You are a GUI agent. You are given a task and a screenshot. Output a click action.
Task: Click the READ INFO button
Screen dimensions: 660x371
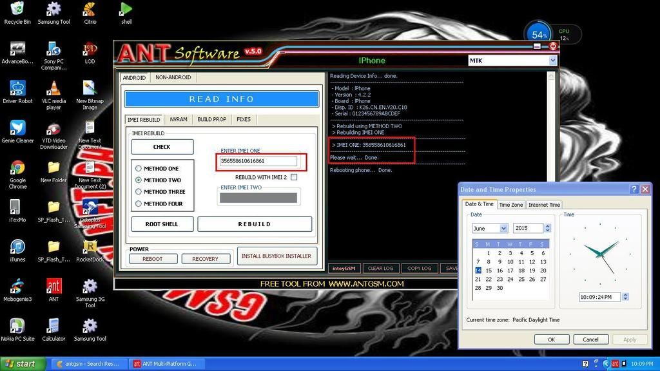pyautogui.click(x=221, y=99)
